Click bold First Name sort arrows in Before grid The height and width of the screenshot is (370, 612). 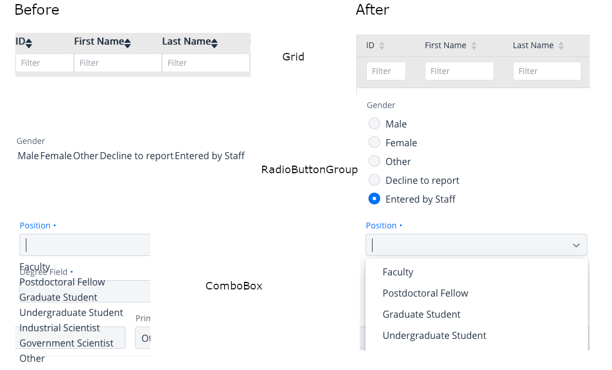pyautogui.click(x=127, y=43)
